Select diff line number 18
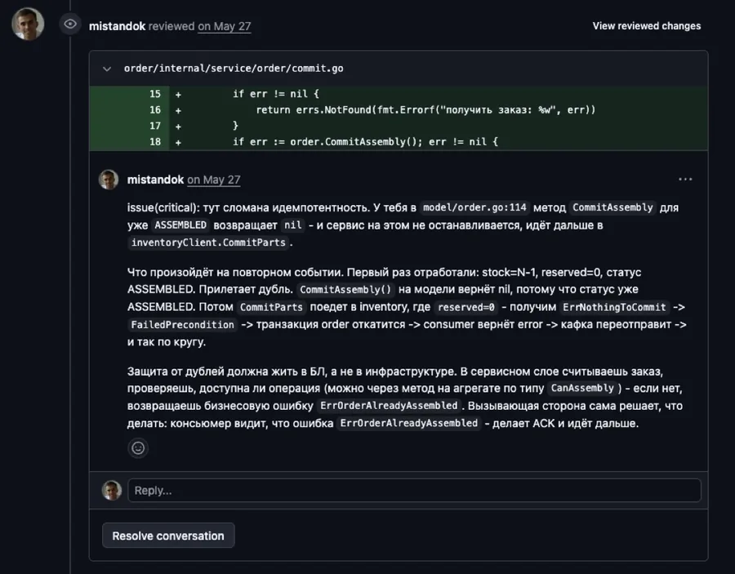 pyautogui.click(x=155, y=142)
